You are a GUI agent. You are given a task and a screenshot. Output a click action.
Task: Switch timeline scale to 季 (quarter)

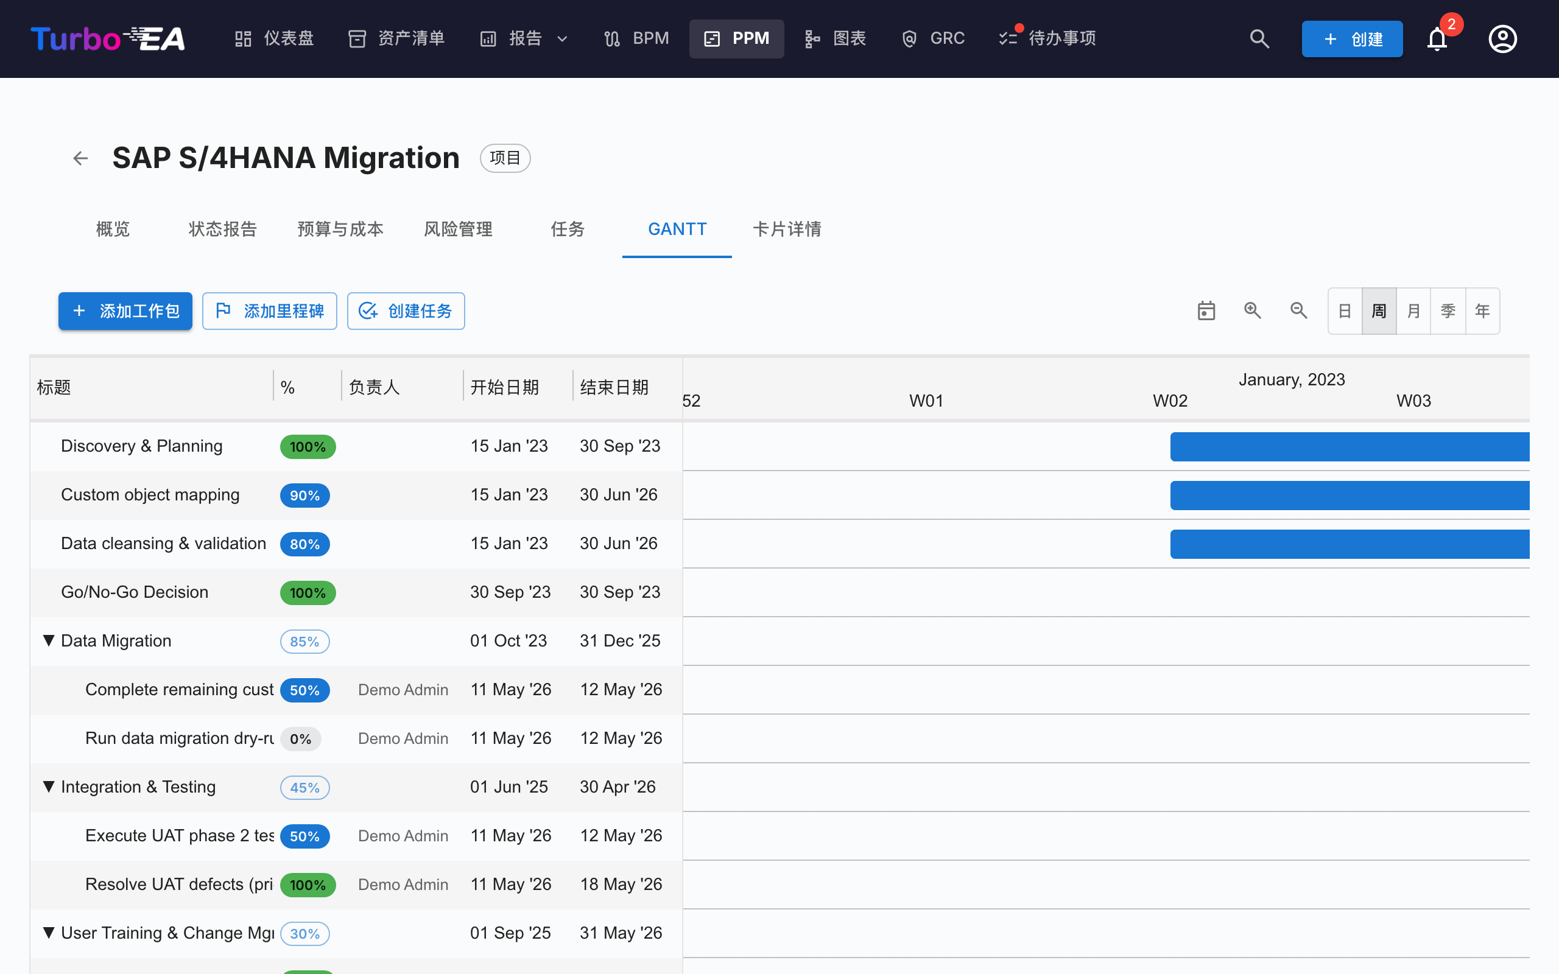coord(1448,311)
